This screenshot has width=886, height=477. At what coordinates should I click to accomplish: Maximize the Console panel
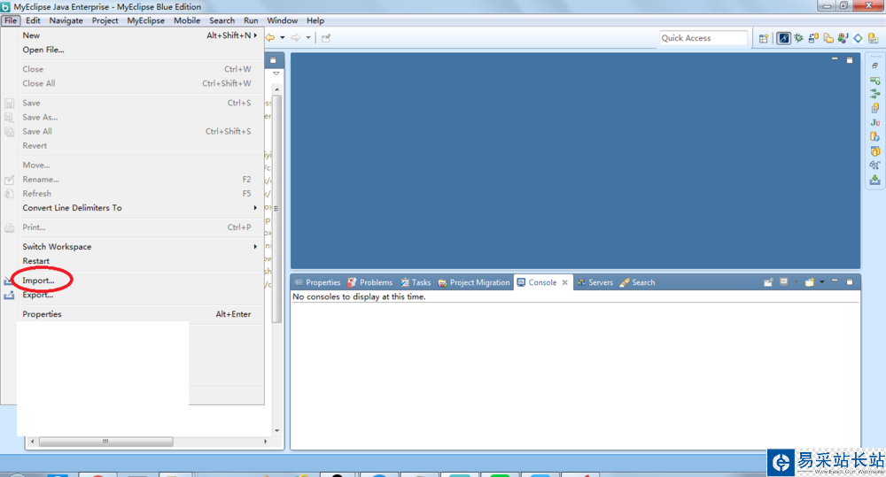pos(850,282)
